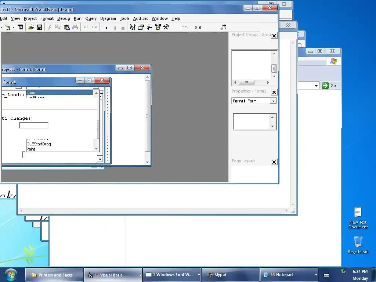
Task: Open Object Browser toolbar icon
Action: pyautogui.click(x=158, y=27)
